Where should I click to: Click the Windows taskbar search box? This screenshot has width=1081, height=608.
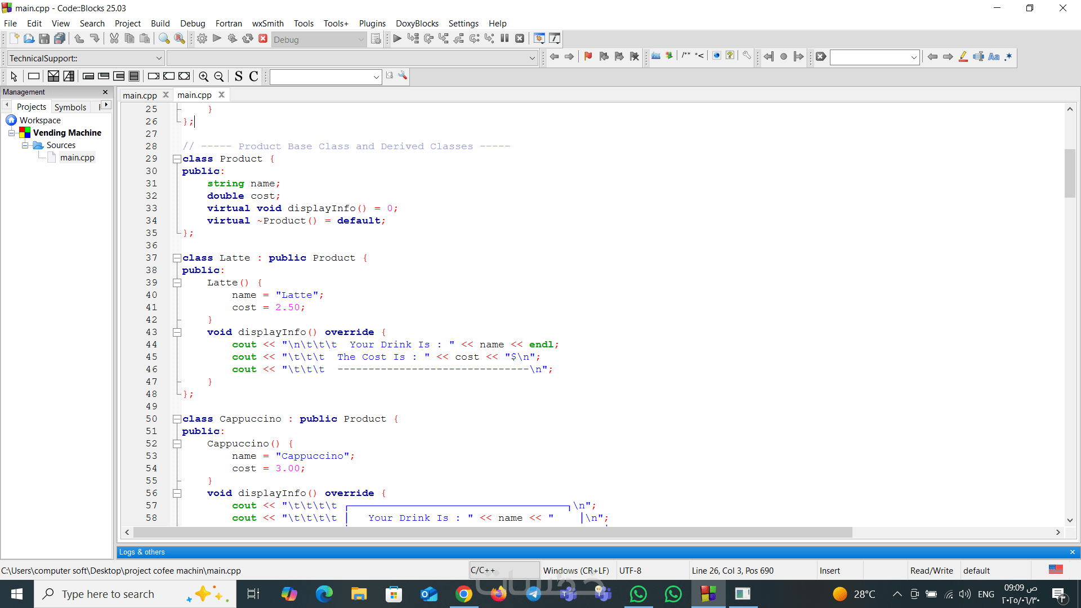coord(108,594)
